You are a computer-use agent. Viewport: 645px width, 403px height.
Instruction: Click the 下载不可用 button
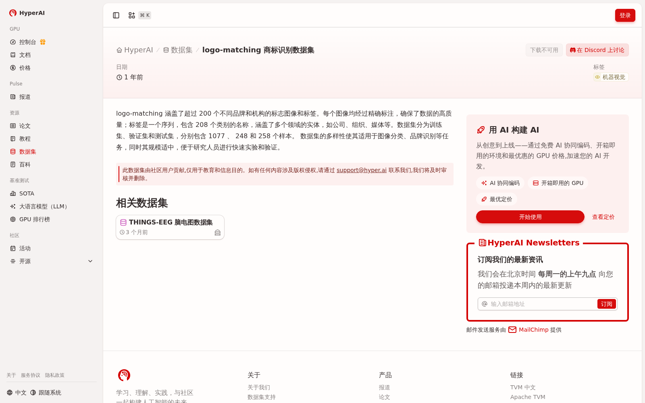[x=544, y=50]
